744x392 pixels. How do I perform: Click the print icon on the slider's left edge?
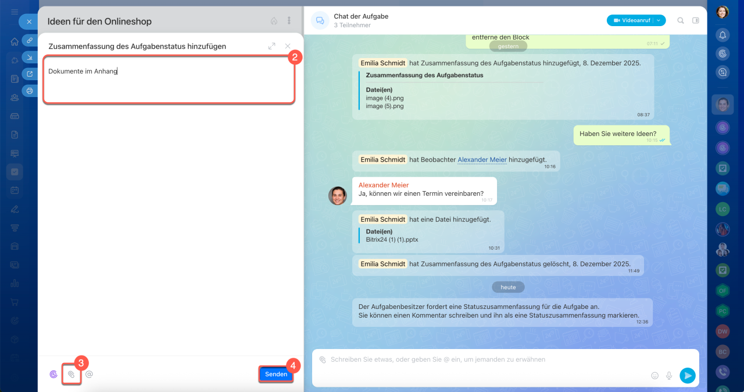(30, 91)
